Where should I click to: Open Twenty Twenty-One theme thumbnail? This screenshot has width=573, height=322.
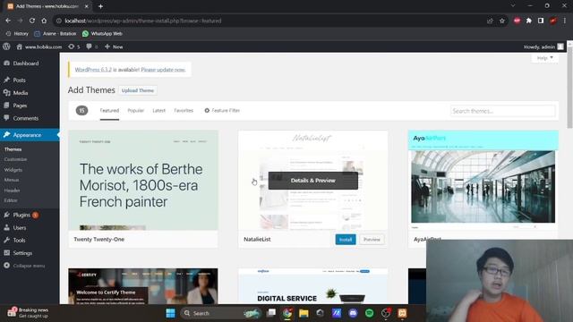[143, 181]
